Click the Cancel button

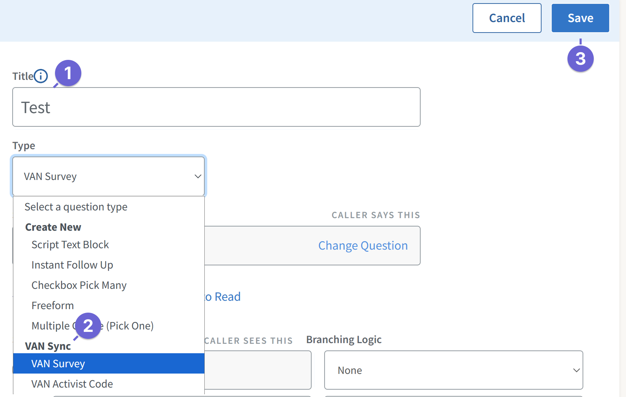(507, 18)
